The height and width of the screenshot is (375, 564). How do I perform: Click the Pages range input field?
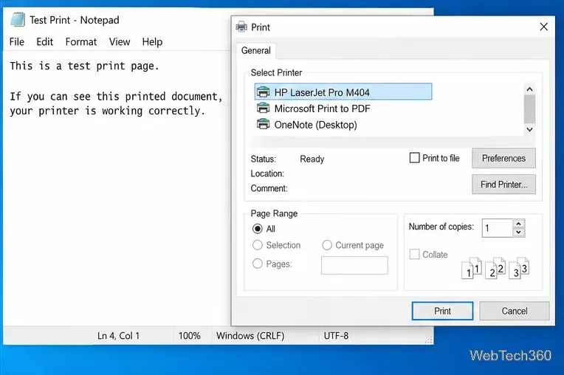354,265
